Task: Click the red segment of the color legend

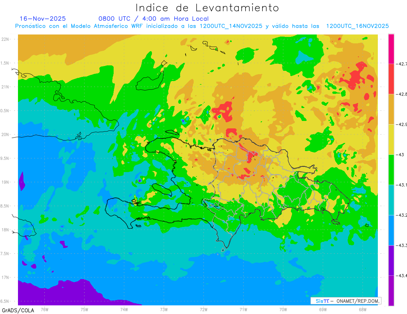Action: [x=391, y=79]
